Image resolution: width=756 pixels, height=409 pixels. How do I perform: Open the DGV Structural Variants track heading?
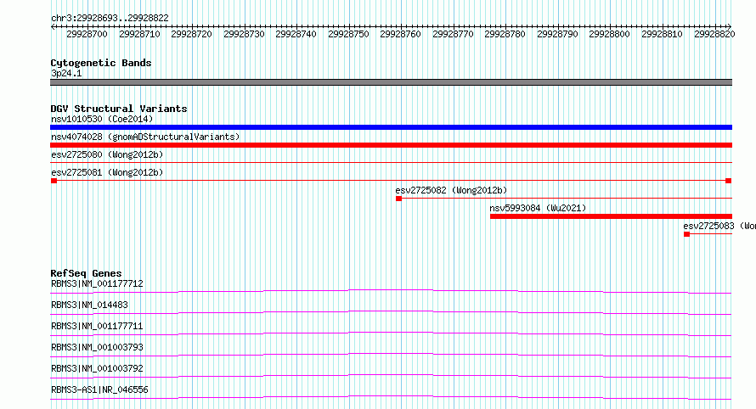click(x=119, y=109)
